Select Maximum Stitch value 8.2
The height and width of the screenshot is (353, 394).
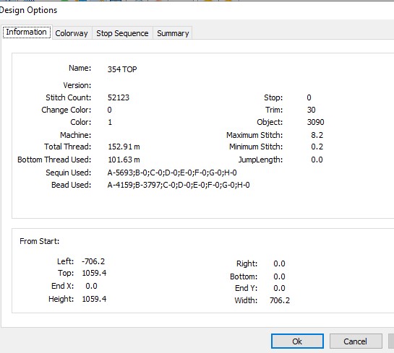tap(317, 135)
